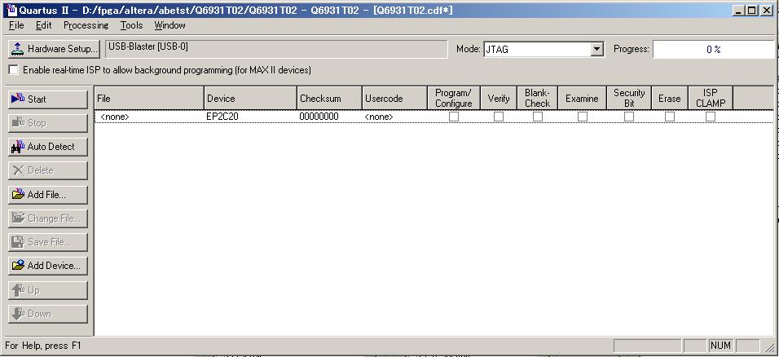Click the Up button
The width and height of the screenshot is (779, 357).
click(48, 290)
